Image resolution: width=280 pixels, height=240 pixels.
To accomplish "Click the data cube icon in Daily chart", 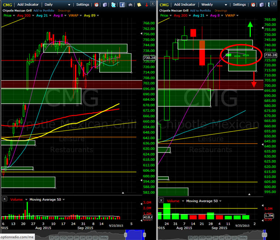I will [x=105, y=5].
